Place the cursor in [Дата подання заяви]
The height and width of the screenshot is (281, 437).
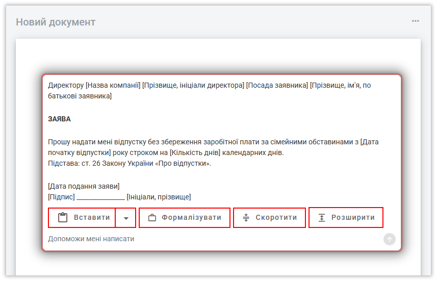(x=84, y=186)
